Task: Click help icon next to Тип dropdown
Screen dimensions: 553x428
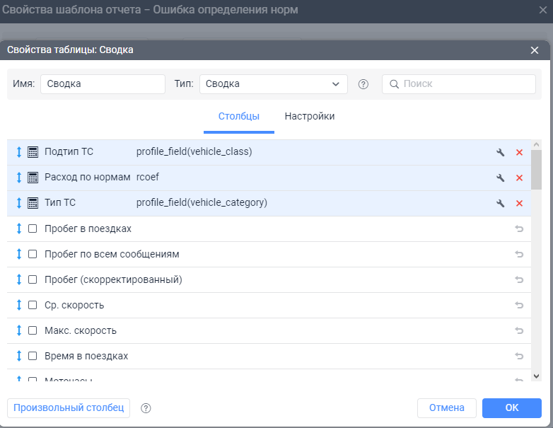Action: 363,84
